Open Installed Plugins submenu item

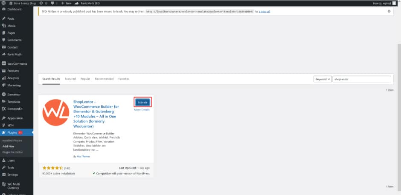pyautogui.click(x=12, y=140)
